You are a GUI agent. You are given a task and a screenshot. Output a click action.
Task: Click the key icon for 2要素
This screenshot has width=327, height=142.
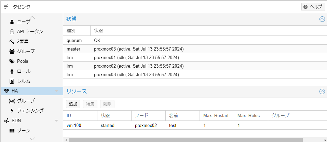coord(12,42)
